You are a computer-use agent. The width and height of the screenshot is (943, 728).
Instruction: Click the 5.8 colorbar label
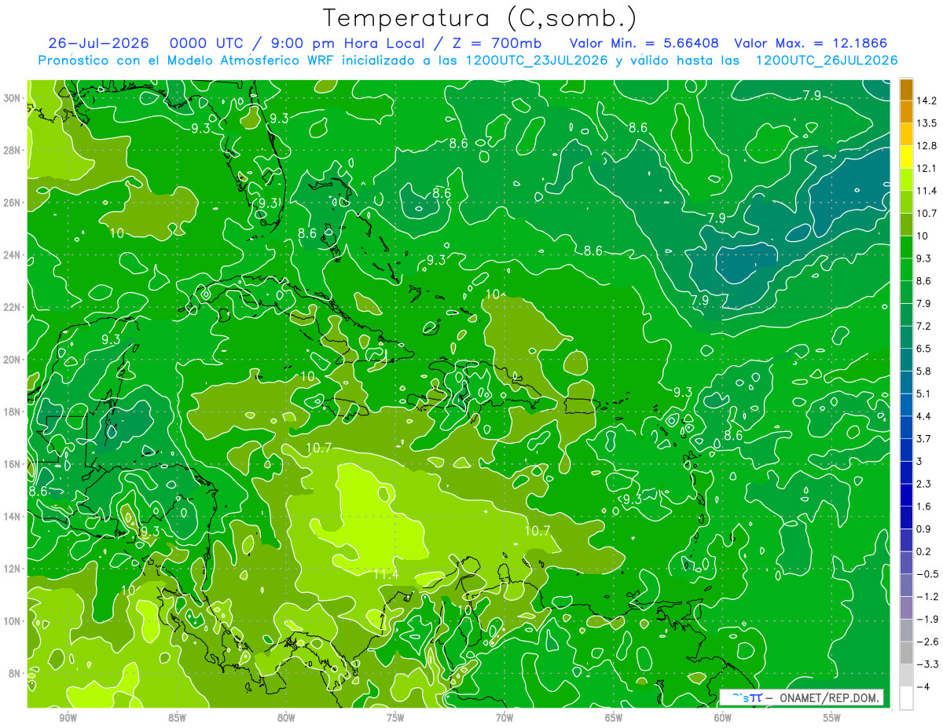click(x=924, y=371)
